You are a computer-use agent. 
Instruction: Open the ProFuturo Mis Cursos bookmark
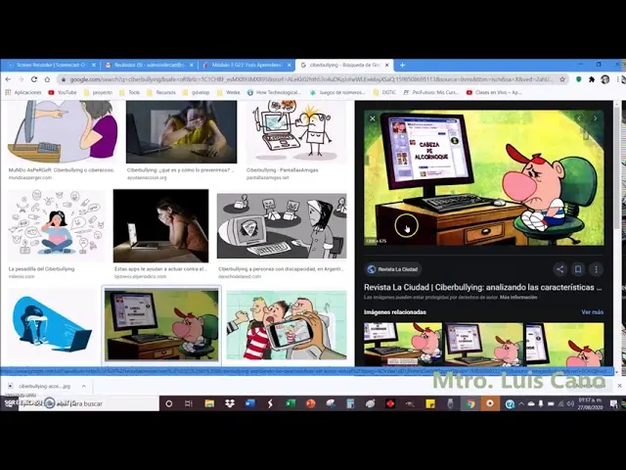coord(430,92)
